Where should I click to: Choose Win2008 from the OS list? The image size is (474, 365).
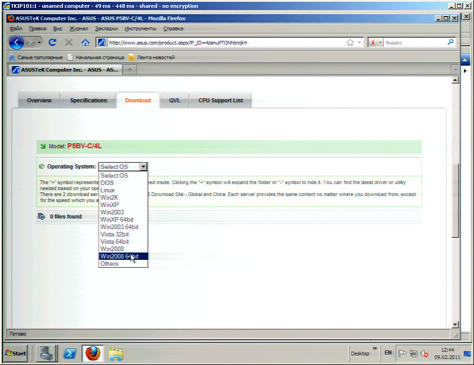tap(123, 249)
